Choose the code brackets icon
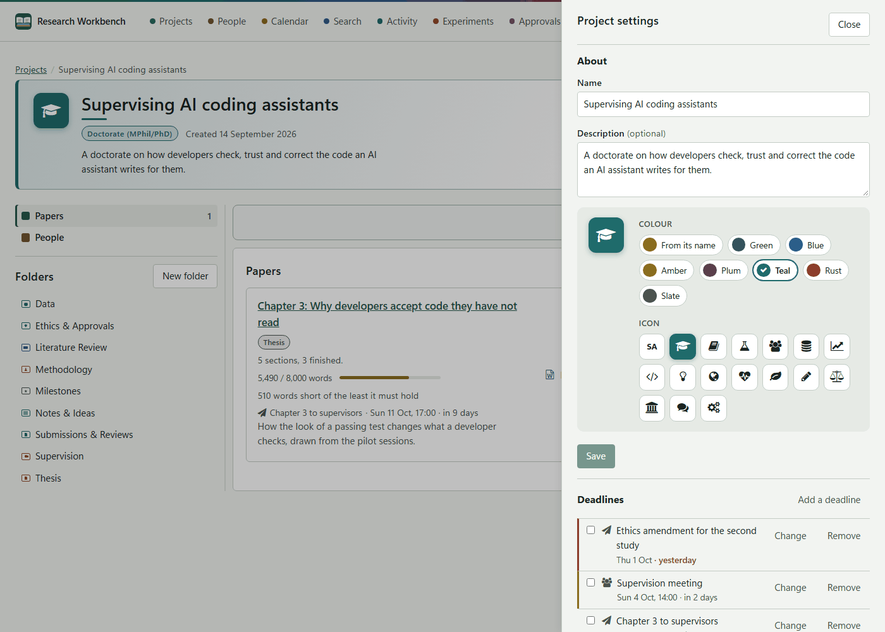This screenshot has height=632, width=885. (x=652, y=377)
